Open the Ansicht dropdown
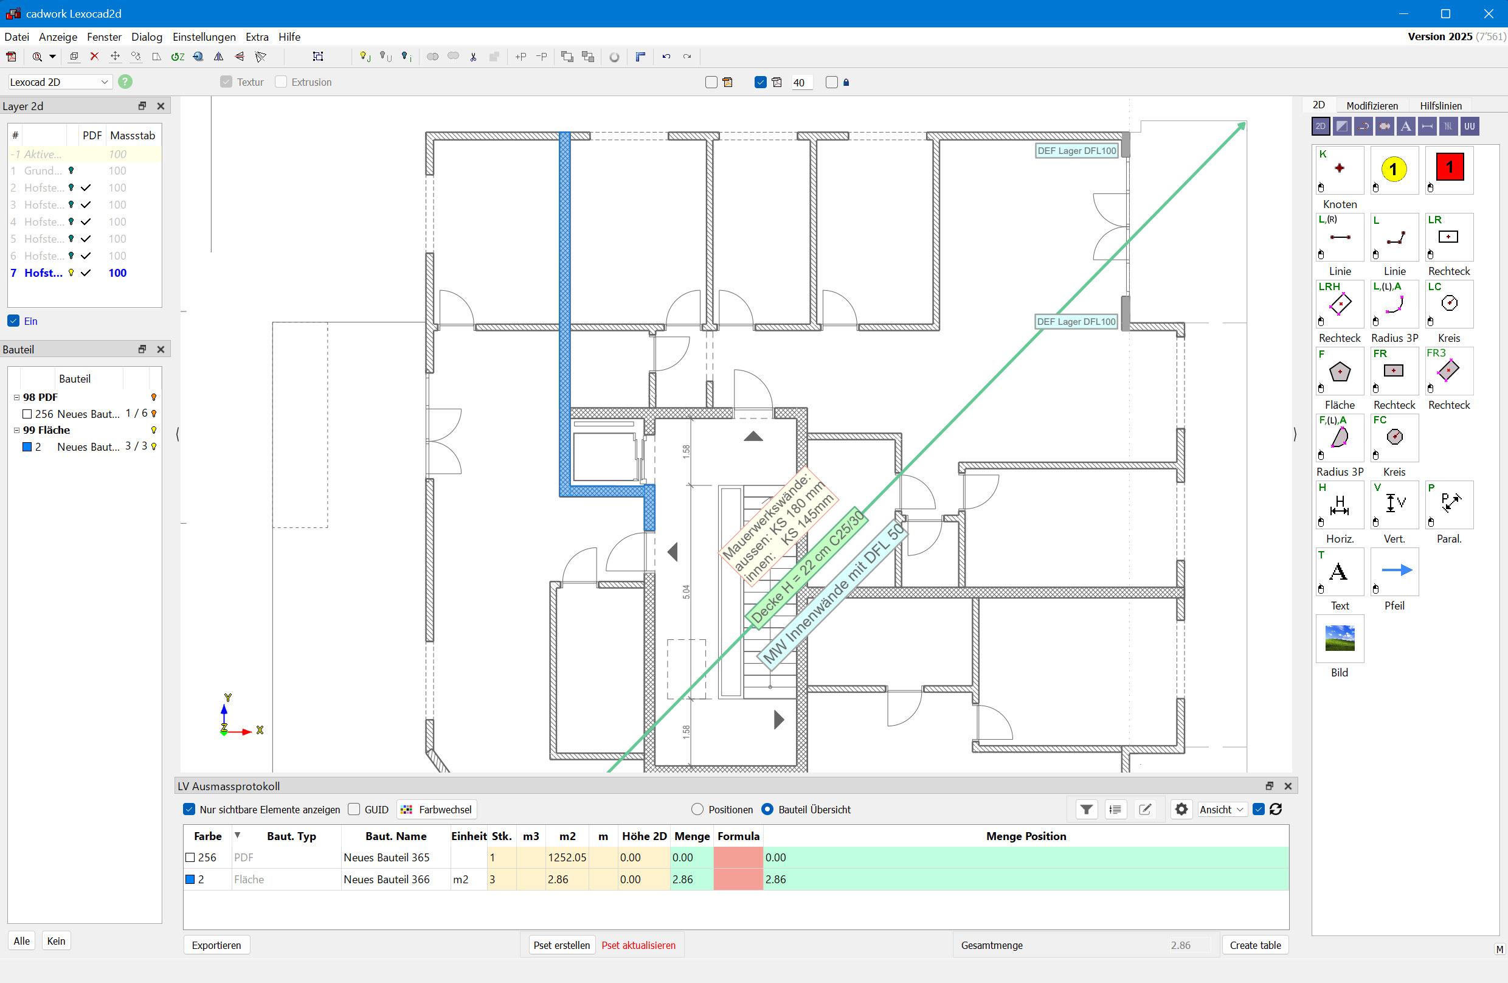1508x983 pixels. click(x=1221, y=810)
